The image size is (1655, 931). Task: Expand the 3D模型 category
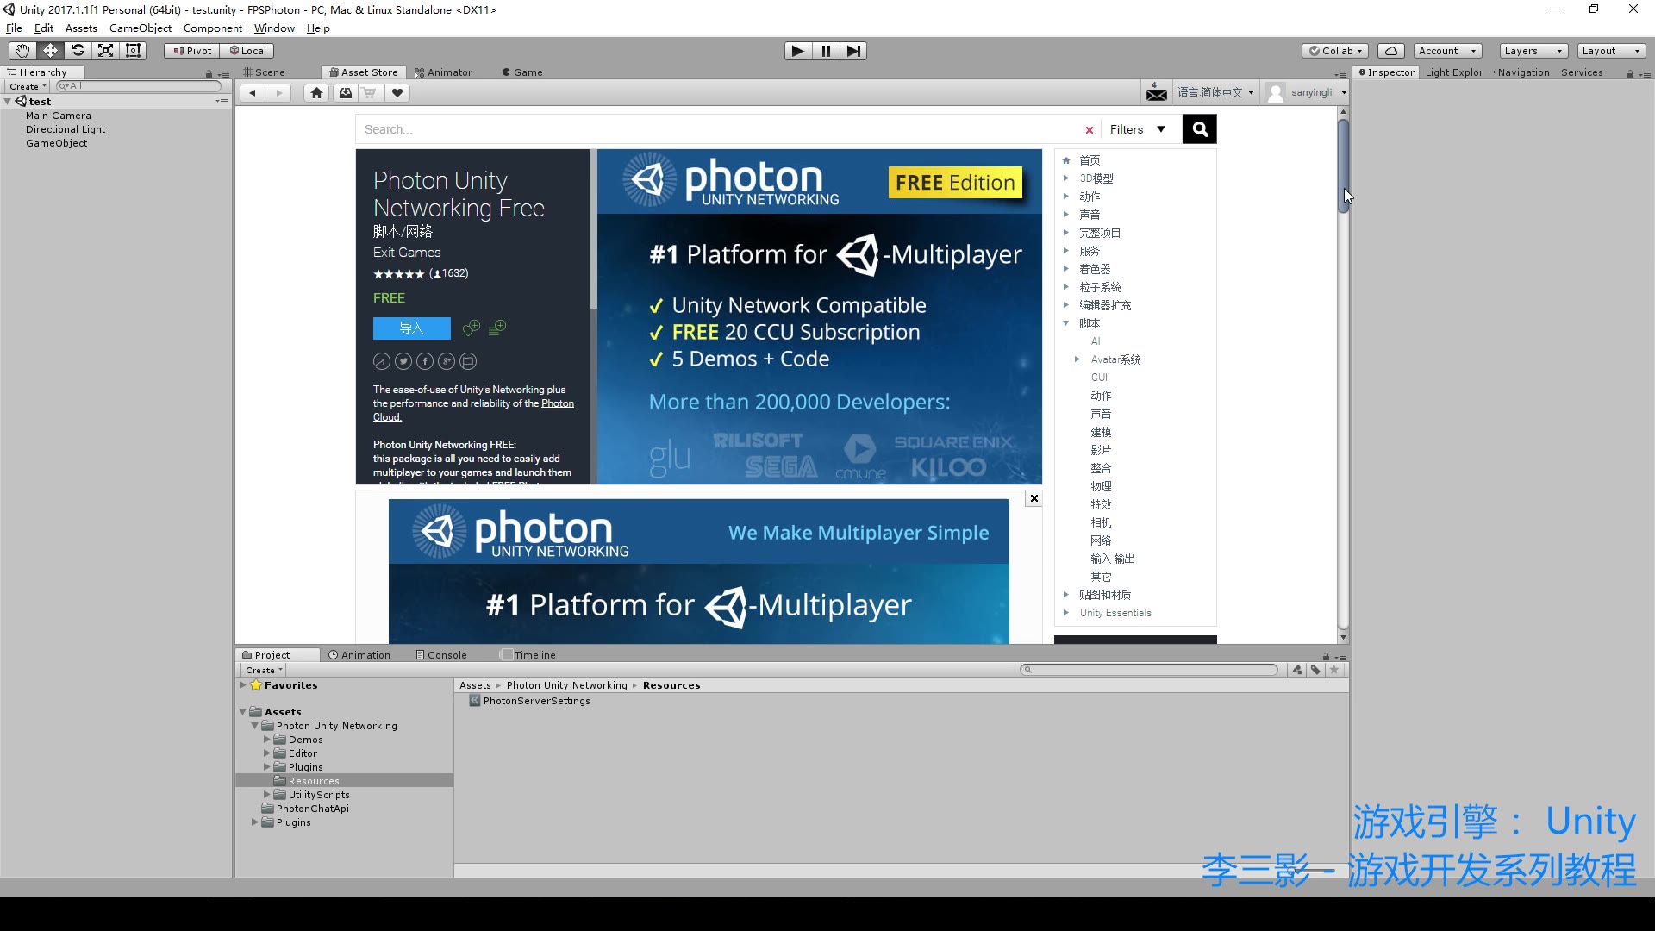(x=1066, y=178)
